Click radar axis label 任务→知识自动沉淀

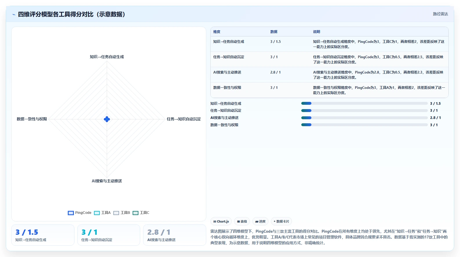pos(184,119)
